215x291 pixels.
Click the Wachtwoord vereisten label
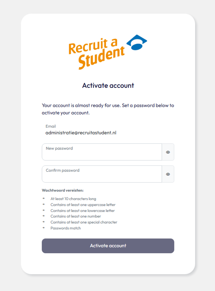coord(62,190)
